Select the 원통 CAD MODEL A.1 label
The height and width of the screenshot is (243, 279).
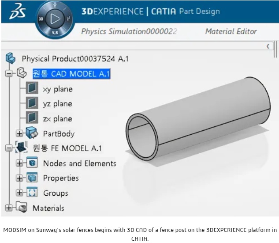click(x=71, y=74)
